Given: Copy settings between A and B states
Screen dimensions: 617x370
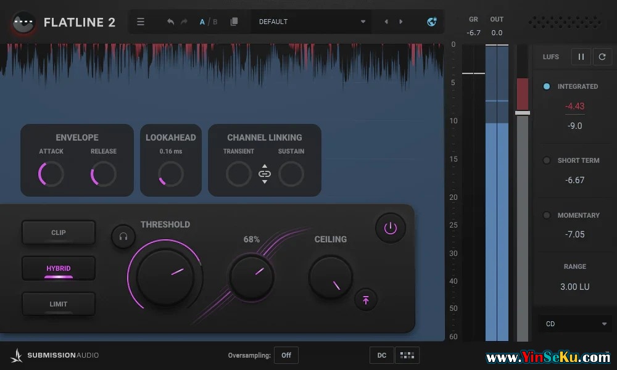Looking at the screenshot, I should (234, 22).
